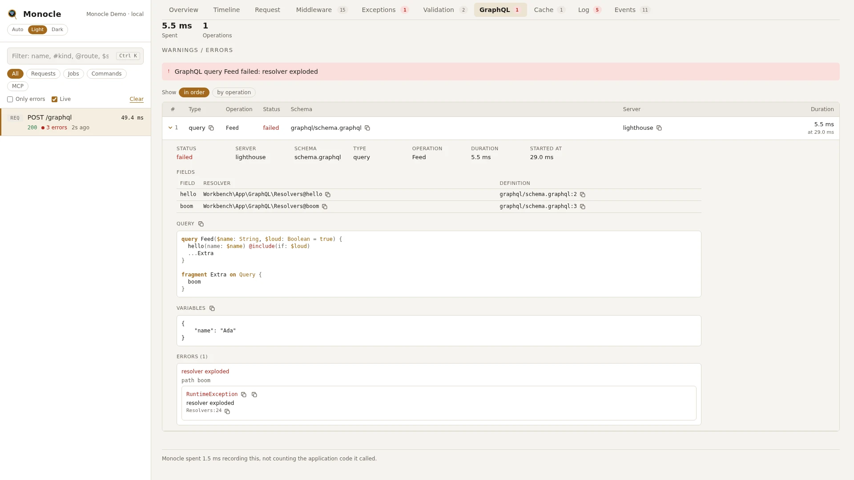Copy the lighthouse server name
Image resolution: width=854 pixels, height=480 pixels.
(659, 128)
